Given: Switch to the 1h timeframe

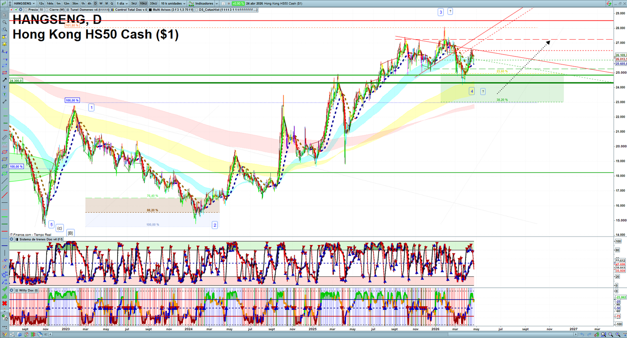Looking at the screenshot, I should tap(83, 4).
